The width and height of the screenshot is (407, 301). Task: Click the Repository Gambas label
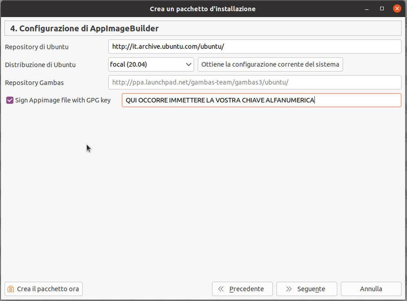[x=34, y=82]
